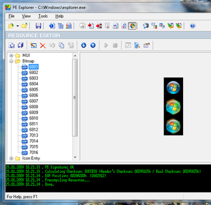Image resolution: width=211 pixels, height=205 pixels.
Task: Click the greyed page icon with down marker
Action: pyautogui.click(x=107, y=26)
